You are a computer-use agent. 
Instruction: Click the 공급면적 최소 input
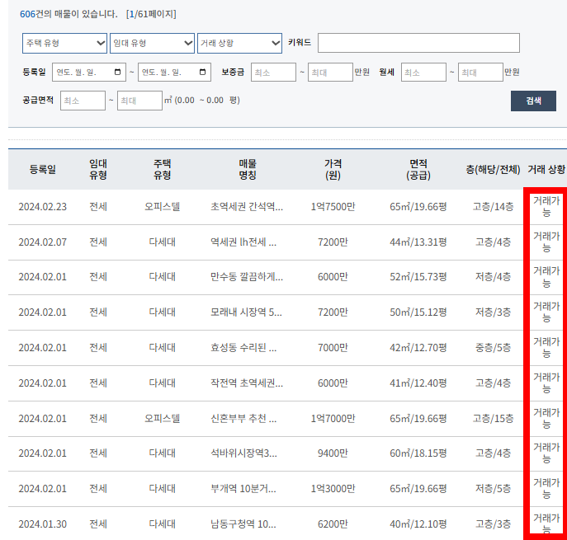(83, 101)
